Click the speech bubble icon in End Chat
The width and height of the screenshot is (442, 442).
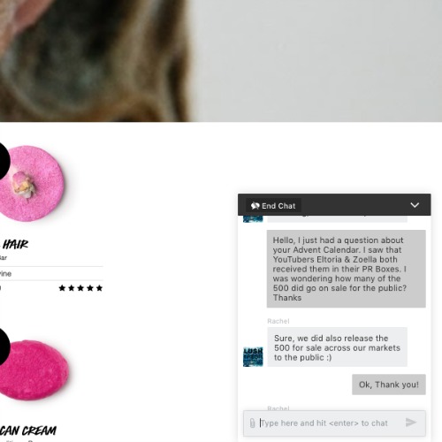click(255, 206)
